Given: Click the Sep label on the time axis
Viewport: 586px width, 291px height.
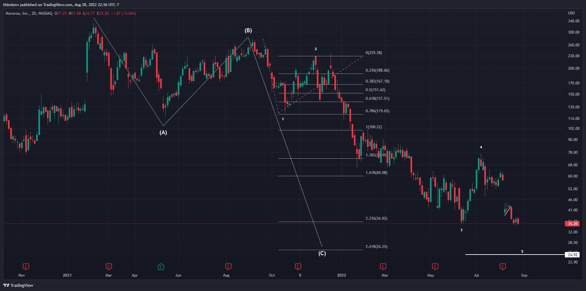Looking at the screenshot, I should [524, 275].
